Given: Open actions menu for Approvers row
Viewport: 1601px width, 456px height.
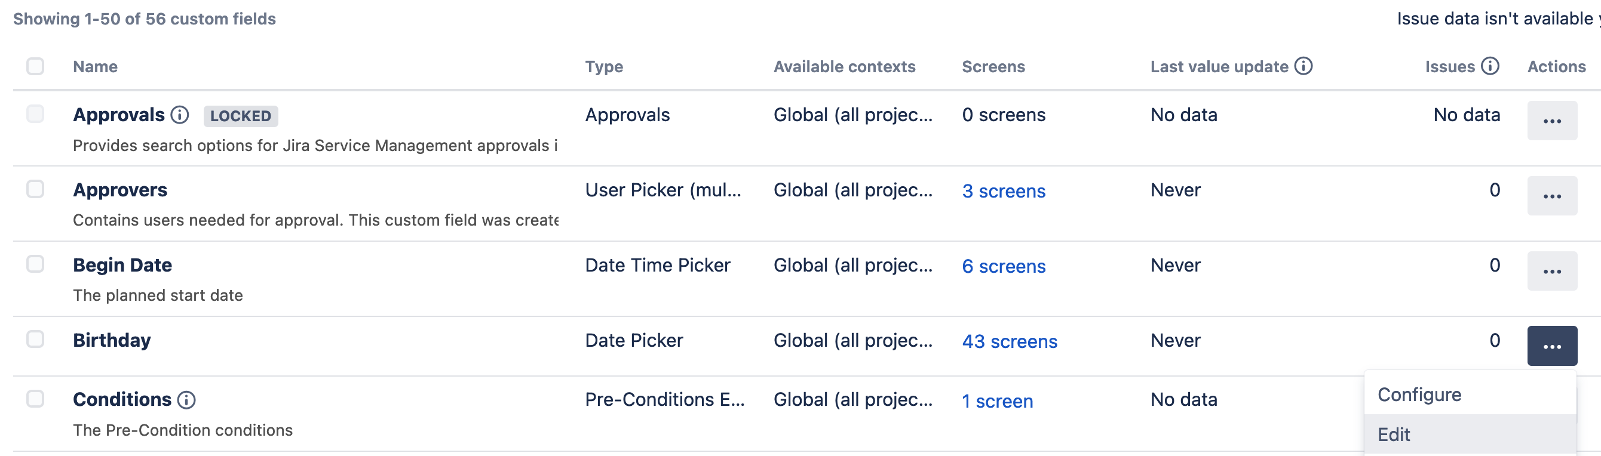Looking at the screenshot, I should tap(1552, 196).
